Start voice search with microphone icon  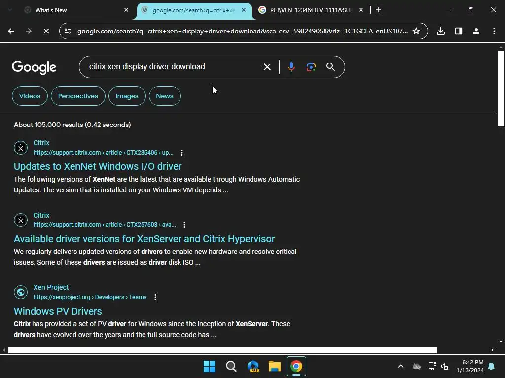click(291, 67)
